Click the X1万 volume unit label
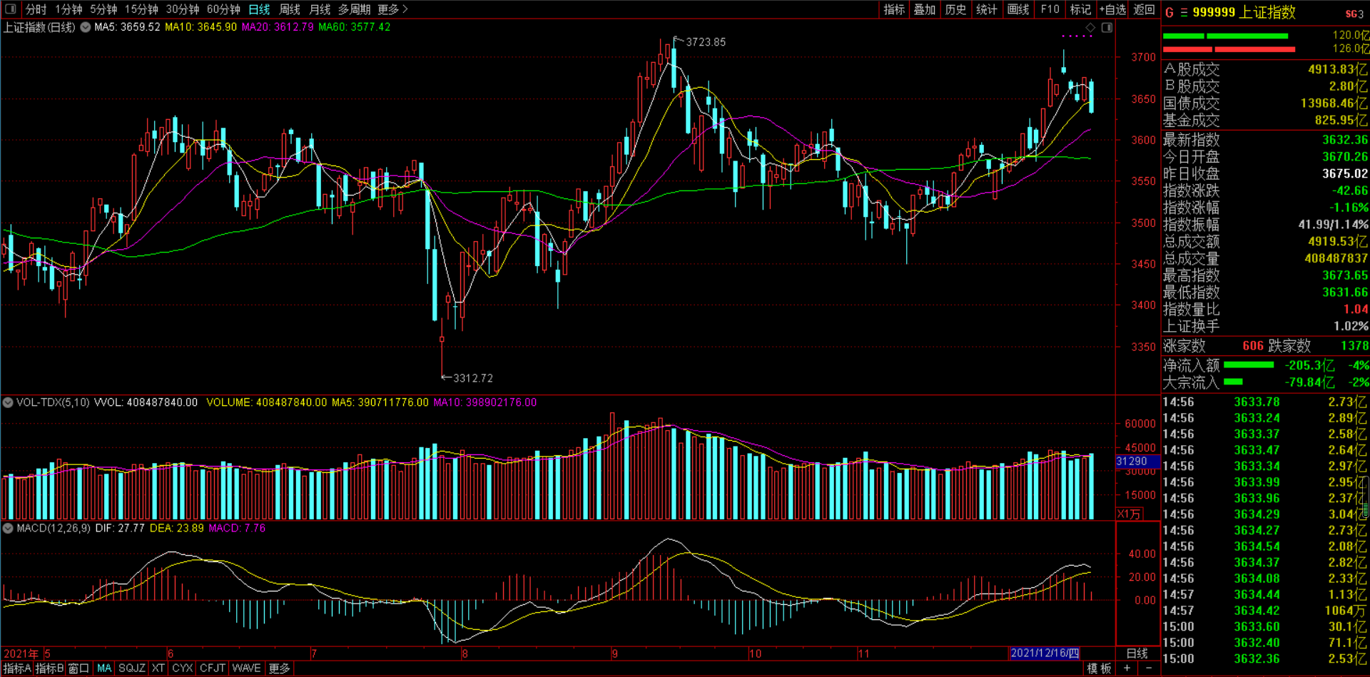 (1130, 514)
